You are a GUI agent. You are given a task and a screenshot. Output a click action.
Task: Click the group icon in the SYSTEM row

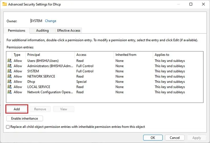click(x=9, y=71)
